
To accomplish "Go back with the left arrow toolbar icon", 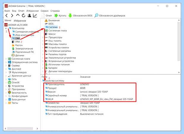I will click(7, 15).
